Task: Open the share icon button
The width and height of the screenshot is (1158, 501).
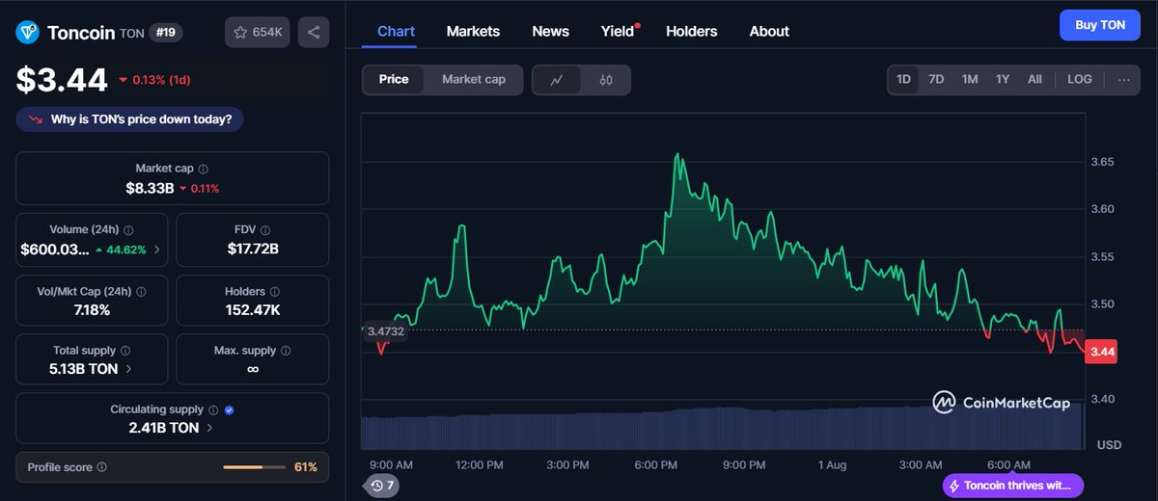Action: [x=314, y=32]
